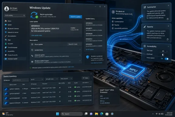Turn off the Focus assist toggle
The height and width of the screenshot is (117, 175).
click(166, 59)
